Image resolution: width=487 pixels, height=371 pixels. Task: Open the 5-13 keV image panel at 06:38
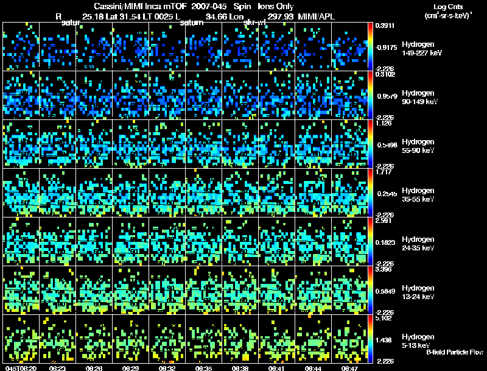(x=240, y=339)
